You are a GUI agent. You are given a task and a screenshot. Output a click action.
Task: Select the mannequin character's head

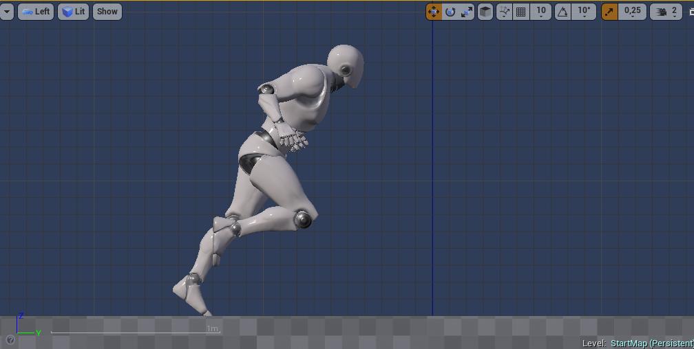(x=346, y=65)
